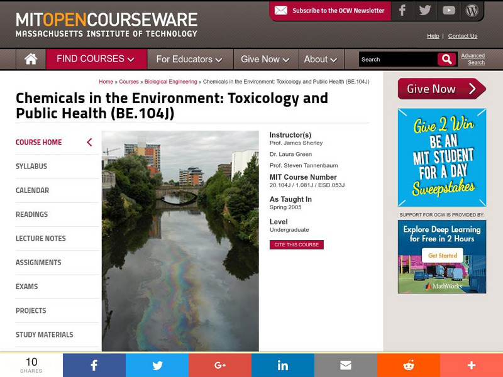503x377 pixels.
Task: Click the envelope newsletter icon
Action: pos(281,11)
